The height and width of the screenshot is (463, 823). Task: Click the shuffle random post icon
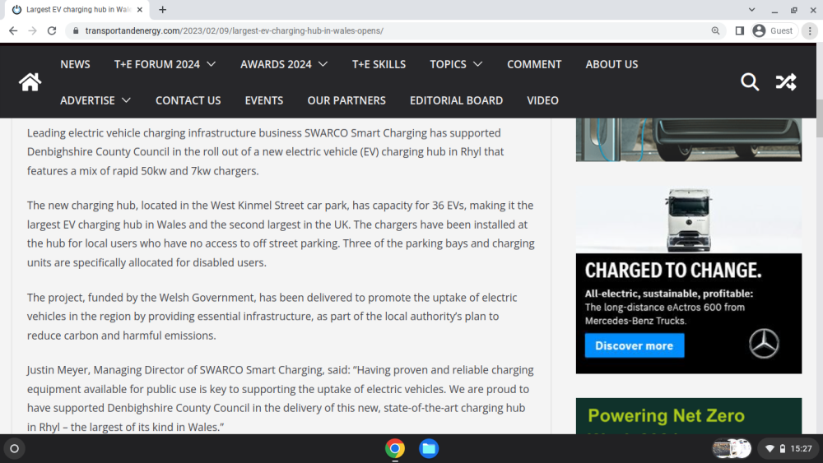click(786, 81)
